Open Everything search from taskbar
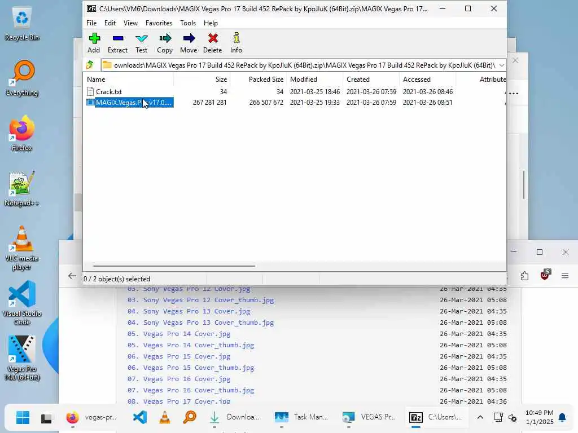Viewport: 578px width, 433px height. coord(190,417)
